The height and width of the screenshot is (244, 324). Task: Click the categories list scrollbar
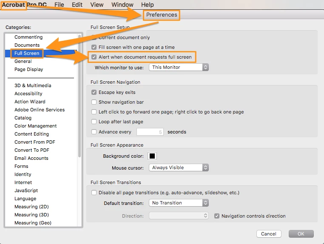[80, 96]
